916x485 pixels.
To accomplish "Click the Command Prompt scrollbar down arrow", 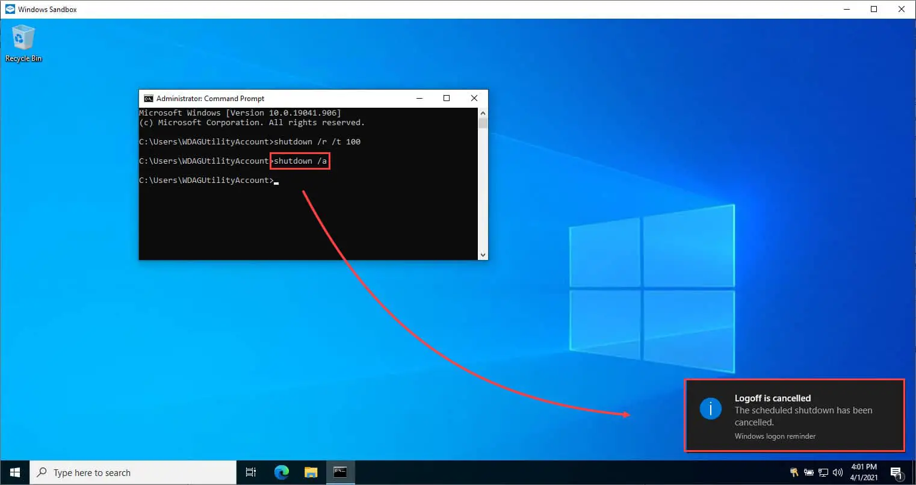I will click(x=483, y=255).
